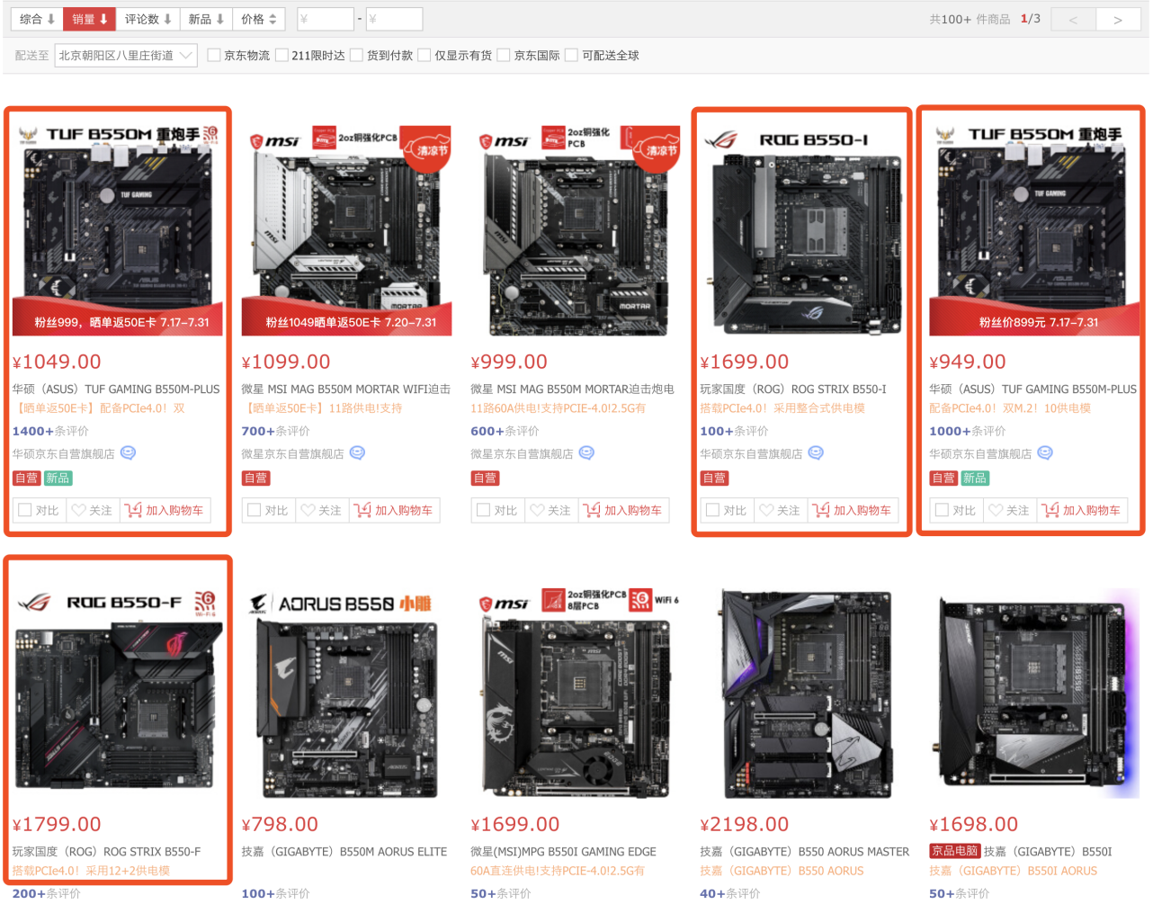Sort results by 新品
Viewport: 1153px width, 904px height.
click(206, 19)
